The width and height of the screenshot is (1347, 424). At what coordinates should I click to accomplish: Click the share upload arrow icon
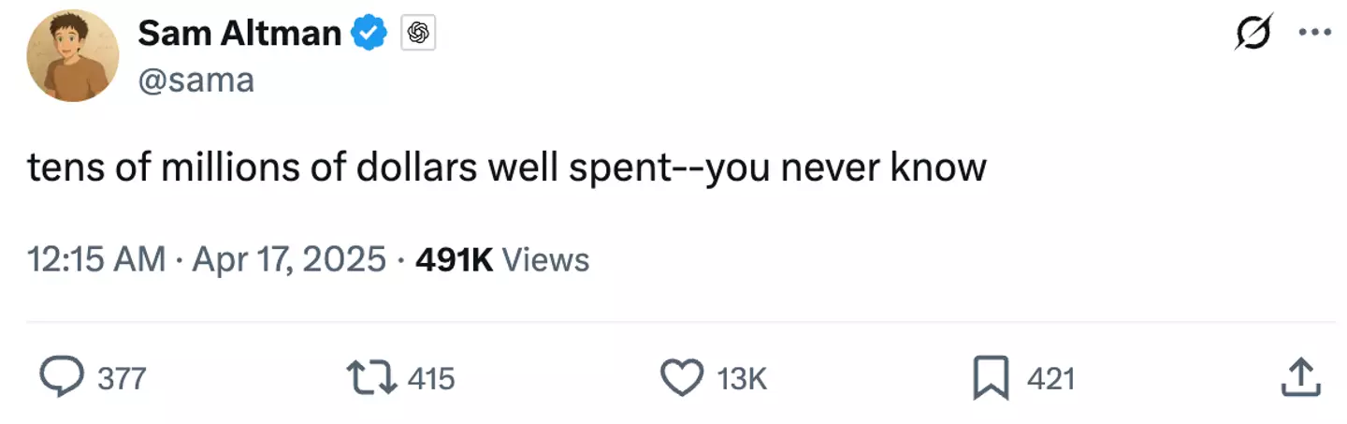[x=1299, y=377]
